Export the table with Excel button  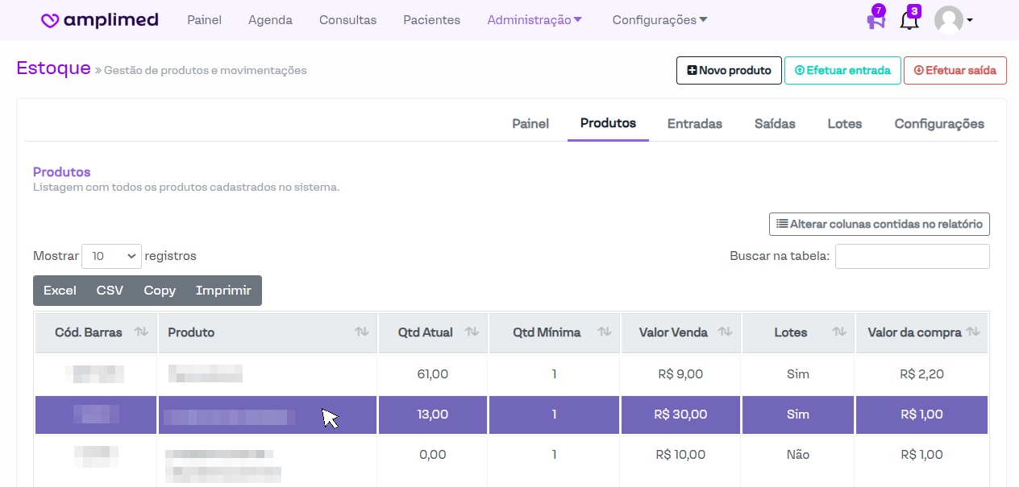click(60, 291)
